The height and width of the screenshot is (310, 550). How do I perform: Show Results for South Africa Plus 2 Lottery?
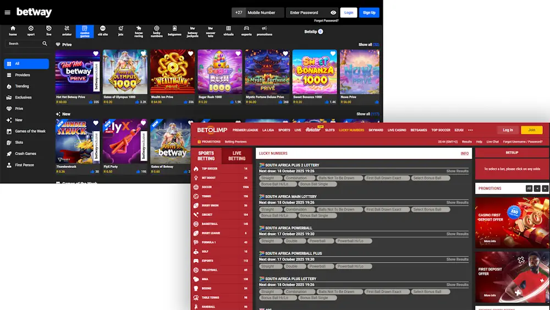[x=457, y=171]
